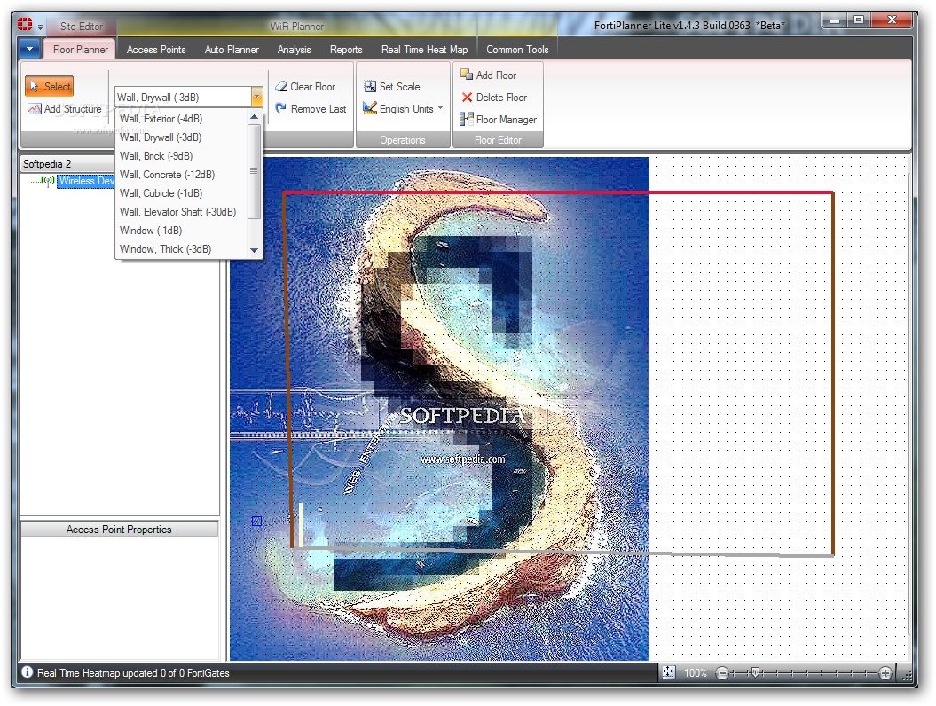Open the Auto Planner tab
Viewport: 936px width, 706px height.
pos(232,50)
